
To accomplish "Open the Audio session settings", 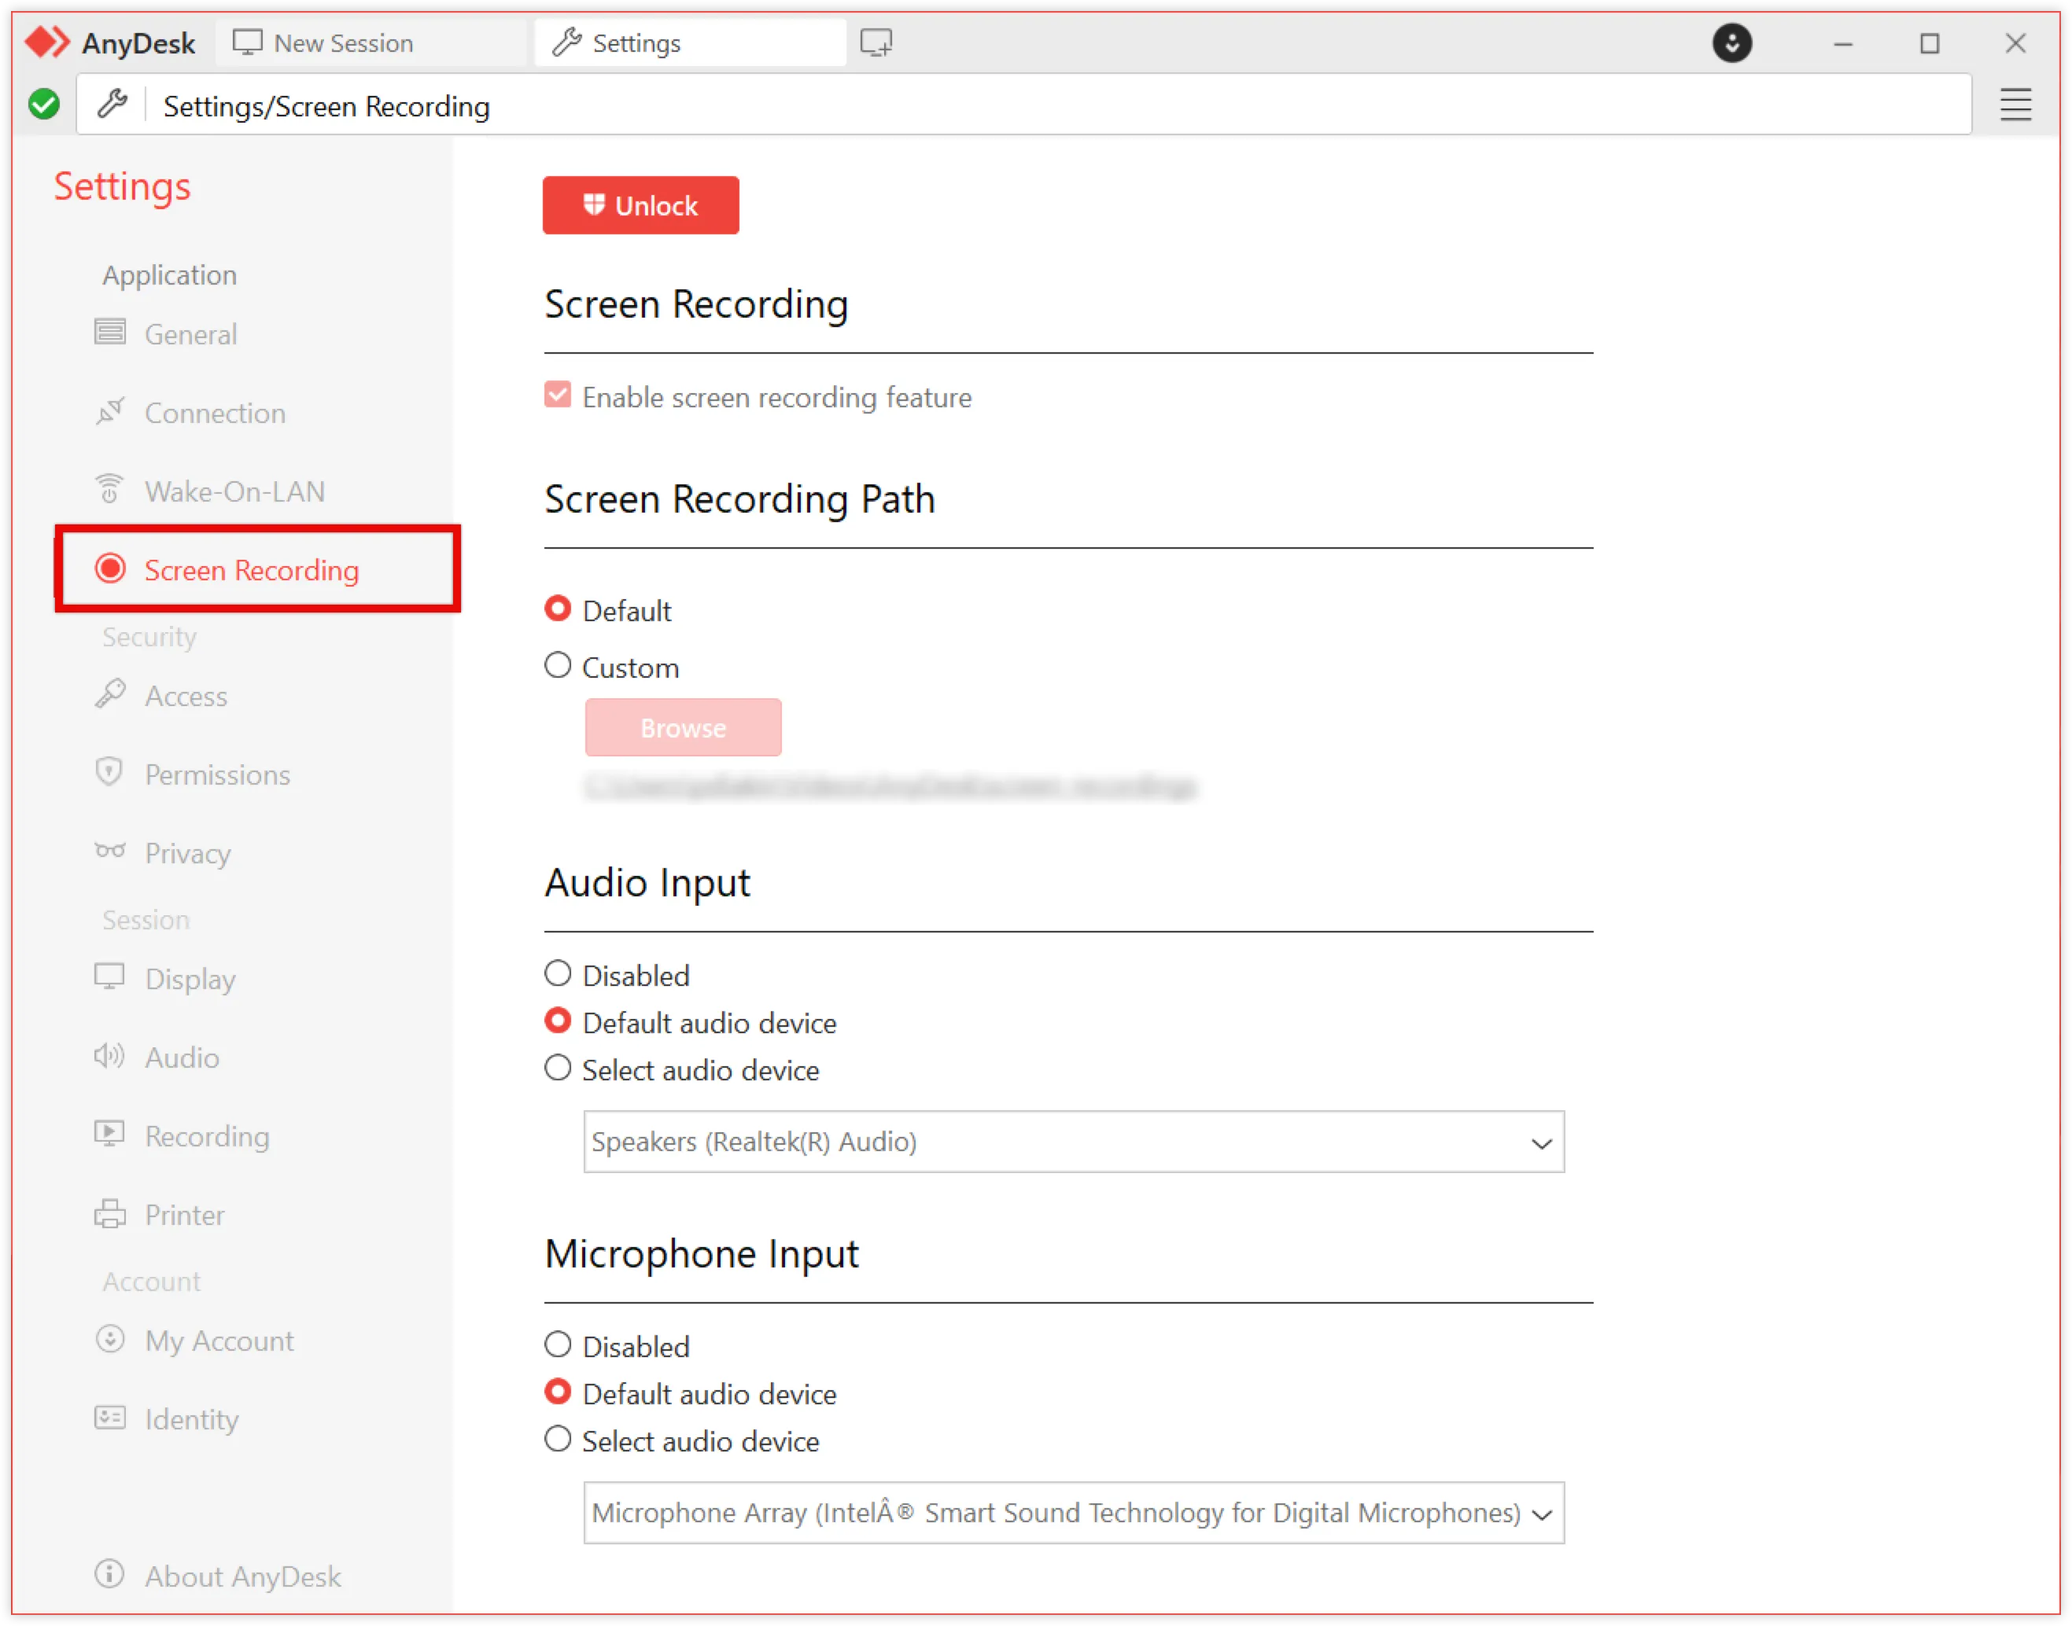I will click(181, 1057).
